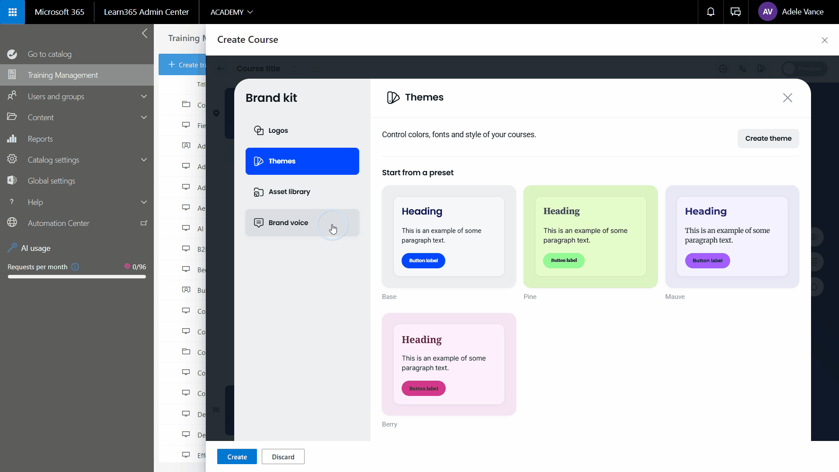Choose the Berry theme preset

449,364
